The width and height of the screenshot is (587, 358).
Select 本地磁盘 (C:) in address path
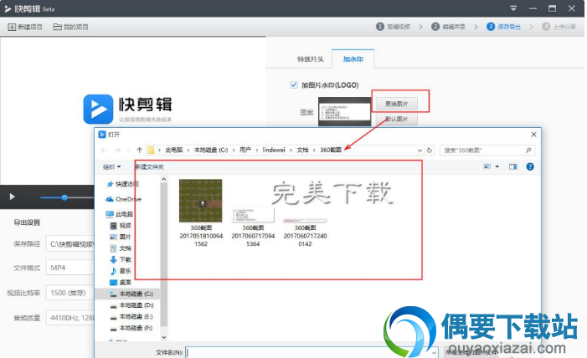click(211, 150)
